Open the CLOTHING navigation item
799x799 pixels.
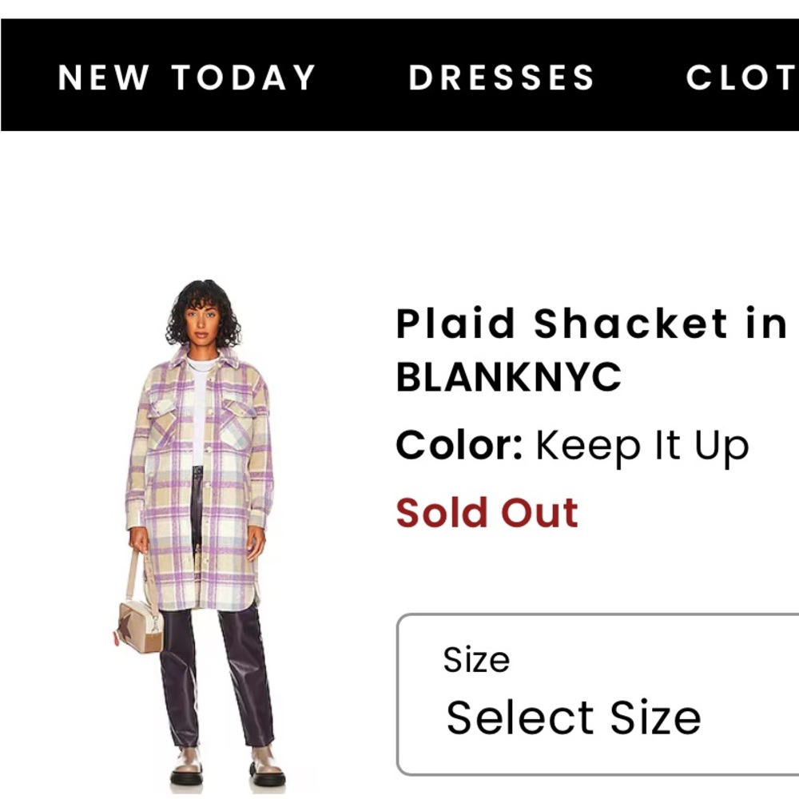click(743, 78)
